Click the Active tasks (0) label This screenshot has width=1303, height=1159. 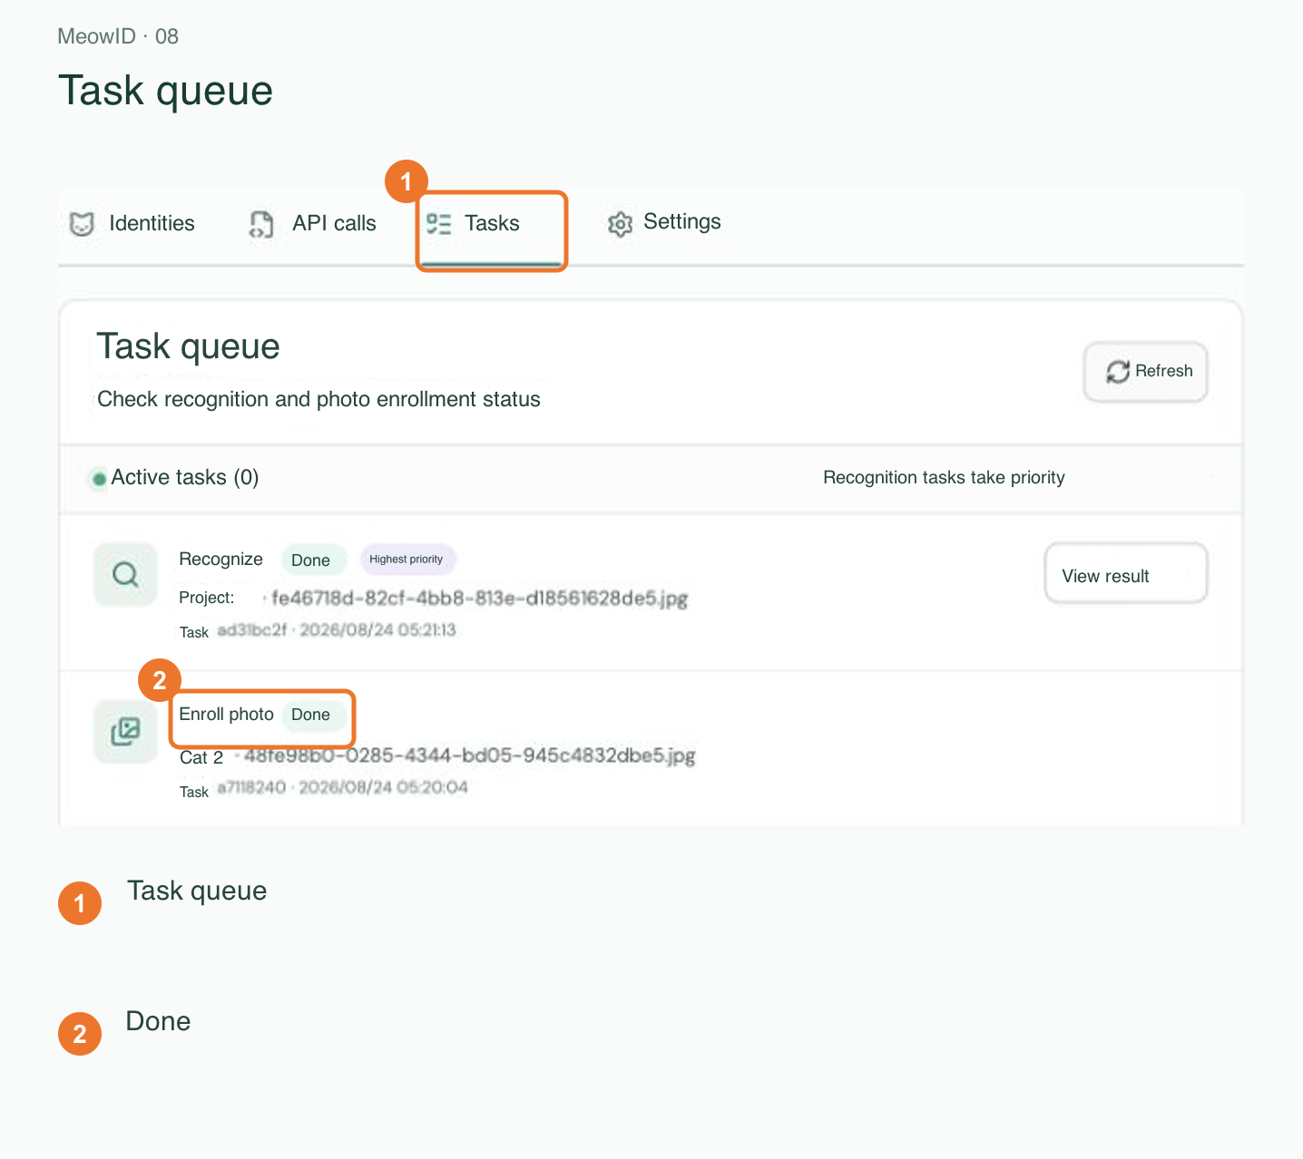pyautogui.click(x=185, y=478)
